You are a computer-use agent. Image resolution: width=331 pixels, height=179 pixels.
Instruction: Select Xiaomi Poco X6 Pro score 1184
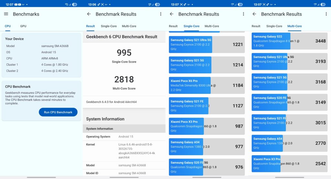[x=207, y=85]
